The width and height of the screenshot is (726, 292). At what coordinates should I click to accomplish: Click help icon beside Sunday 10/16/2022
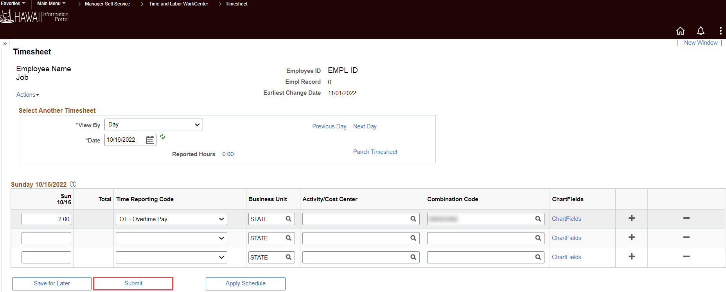[73, 184]
